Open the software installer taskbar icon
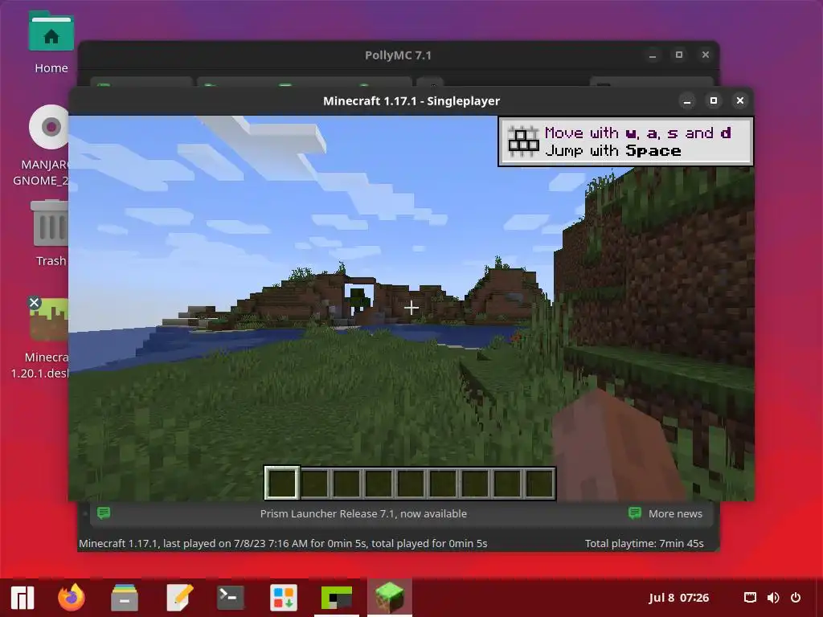 pos(284,598)
